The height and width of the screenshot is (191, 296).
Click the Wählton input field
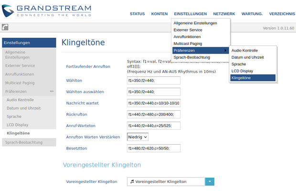pyautogui.click(x=154, y=80)
